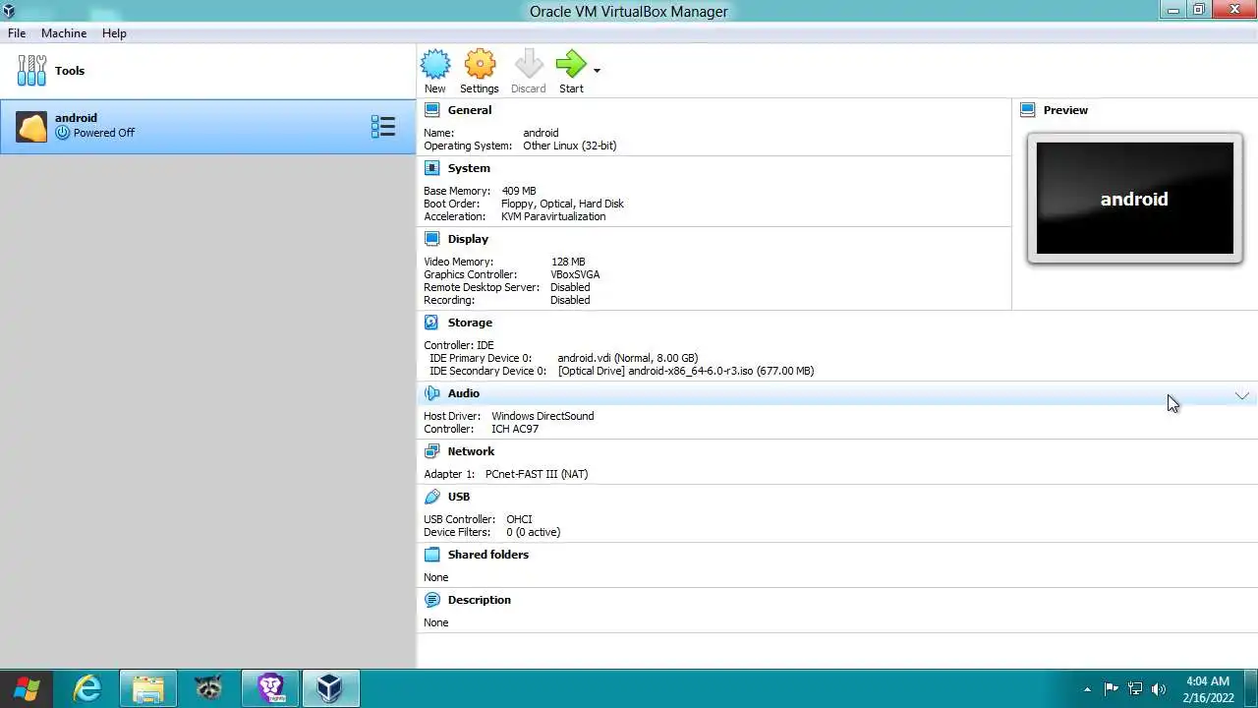Image resolution: width=1258 pixels, height=708 pixels.
Task: Click the General section icon
Action: click(431, 110)
